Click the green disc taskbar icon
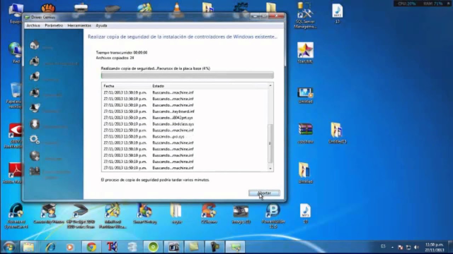Screen dimensions: 453x254 153,247
